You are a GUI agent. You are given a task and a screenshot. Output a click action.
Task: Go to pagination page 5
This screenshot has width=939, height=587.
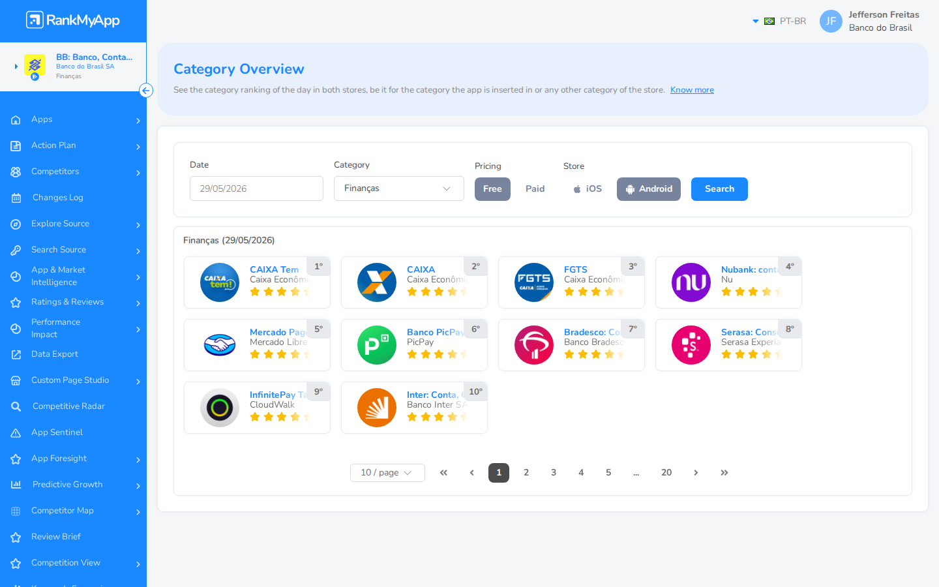608,473
